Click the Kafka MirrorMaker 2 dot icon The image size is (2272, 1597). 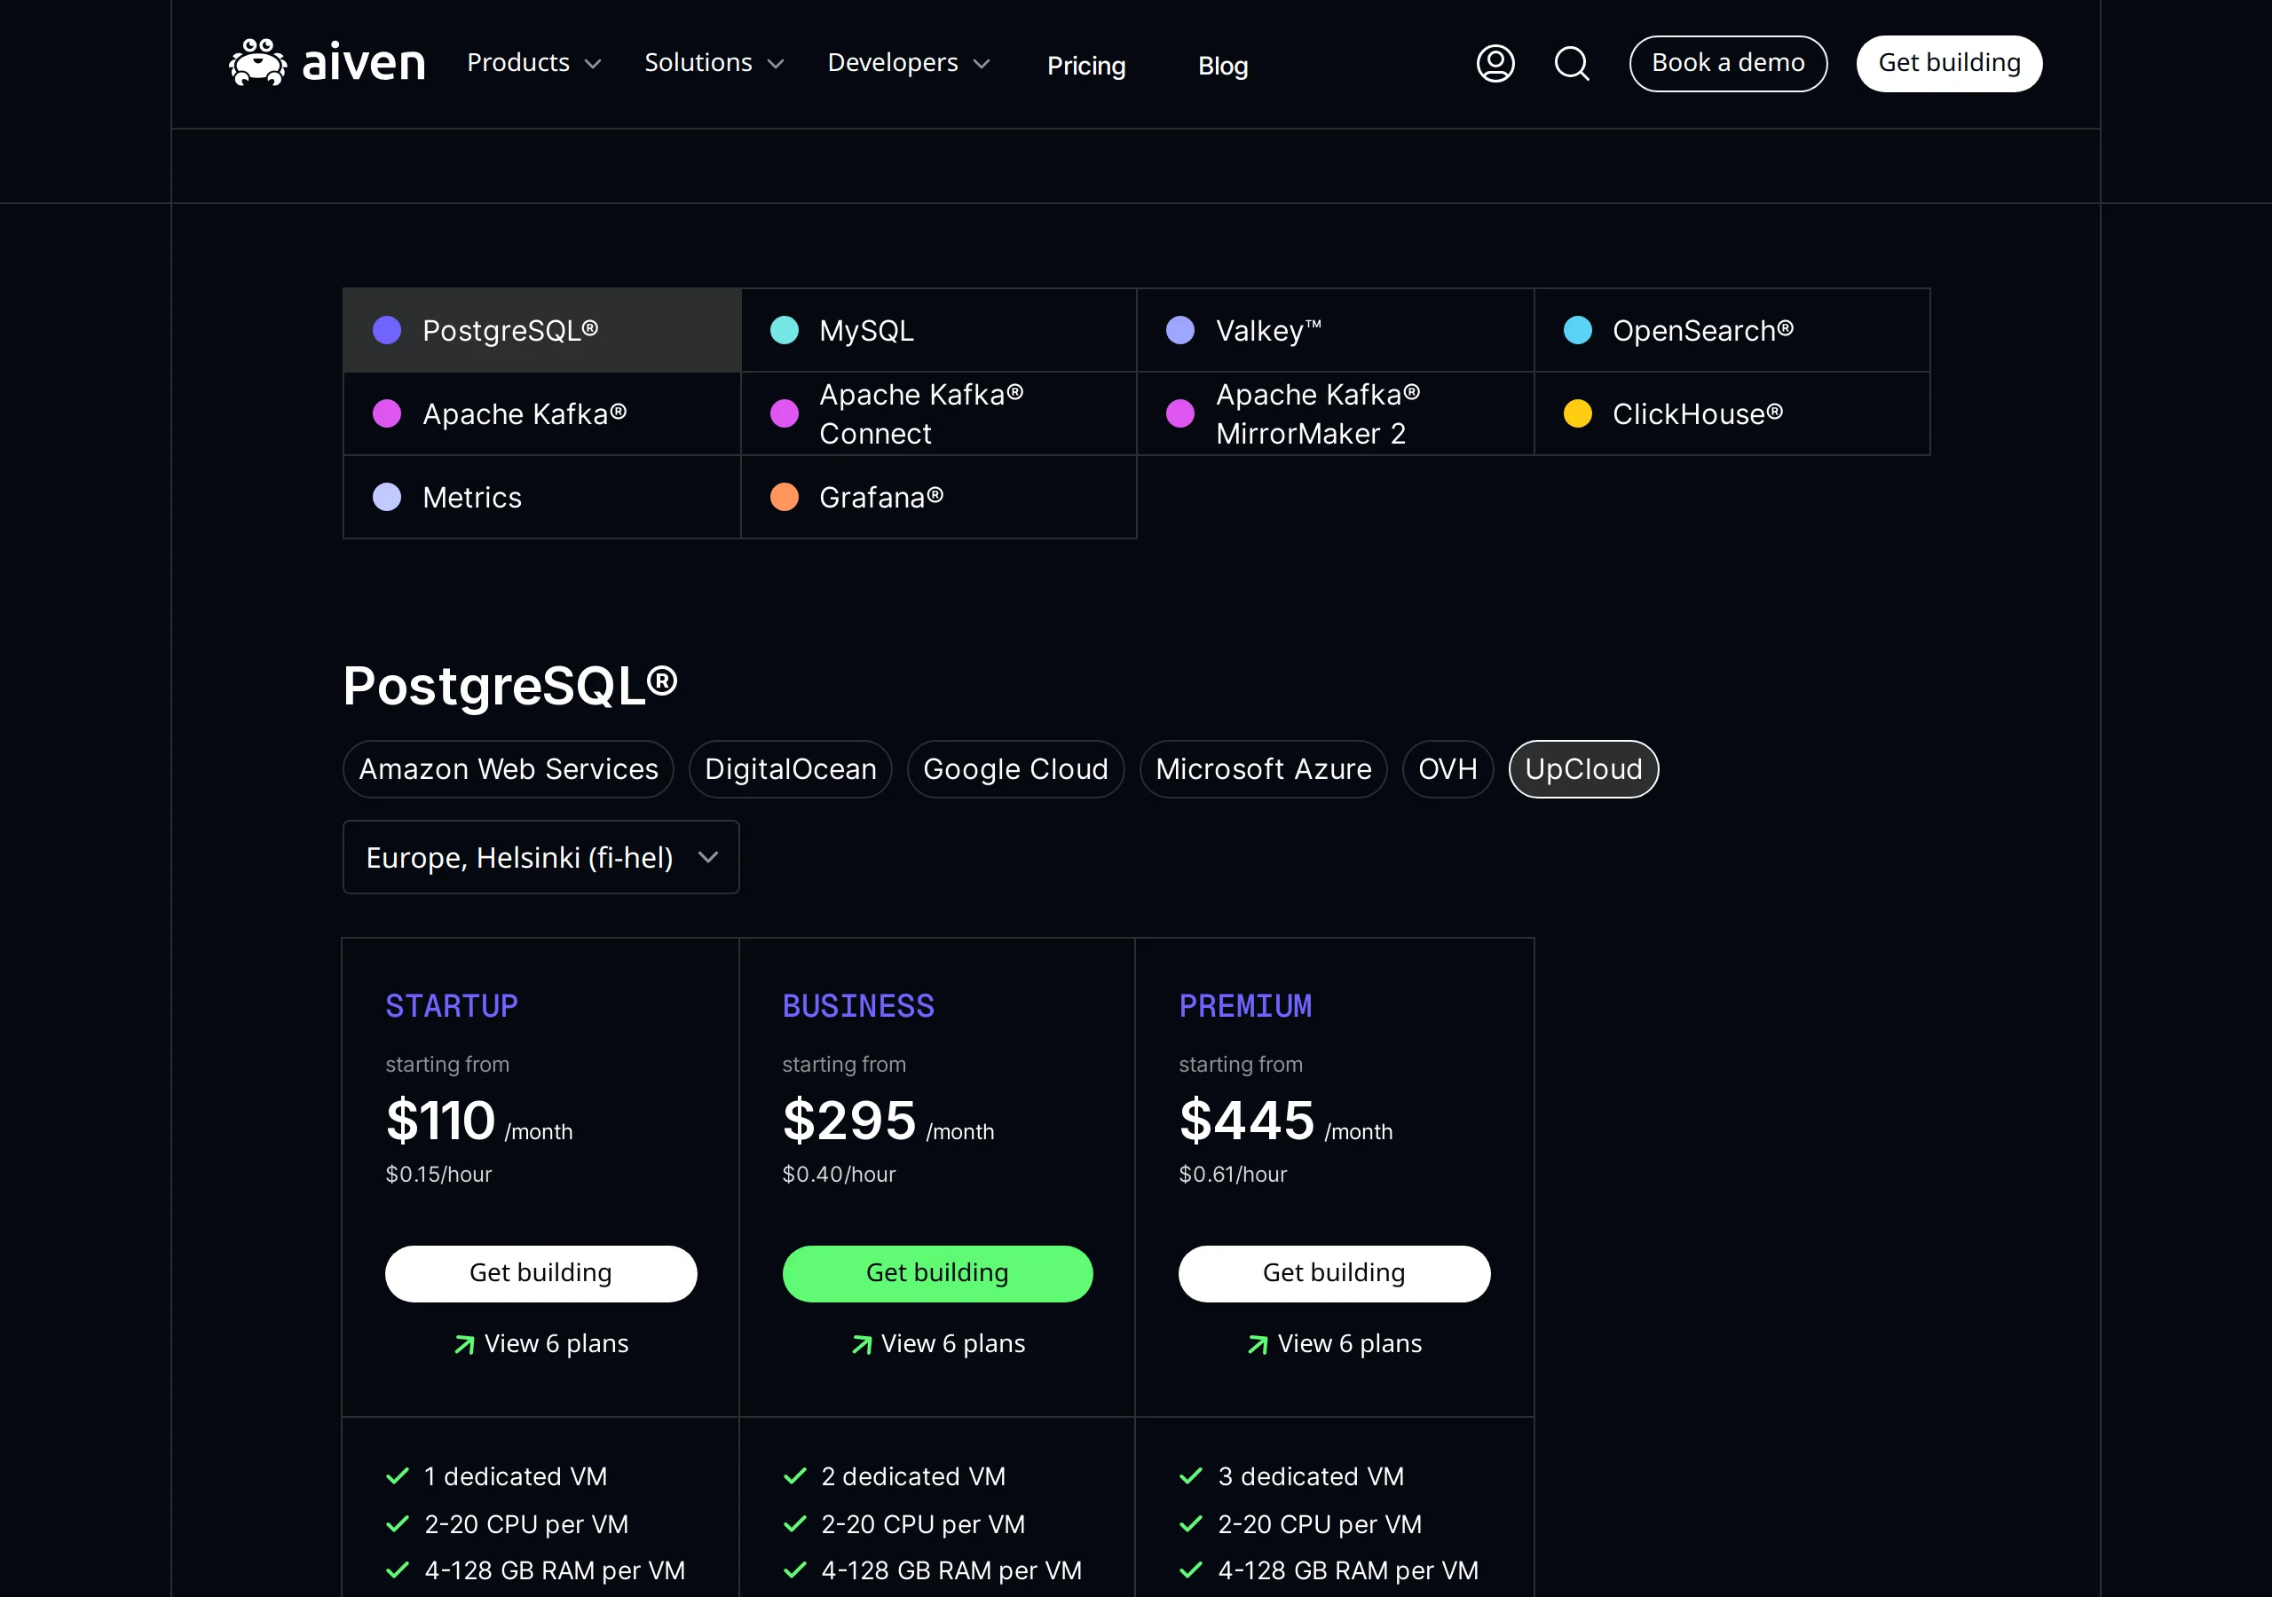tap(1180, 413)
